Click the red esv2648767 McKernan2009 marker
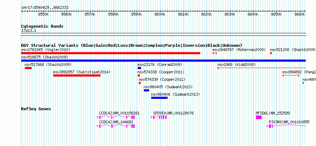 214,53
